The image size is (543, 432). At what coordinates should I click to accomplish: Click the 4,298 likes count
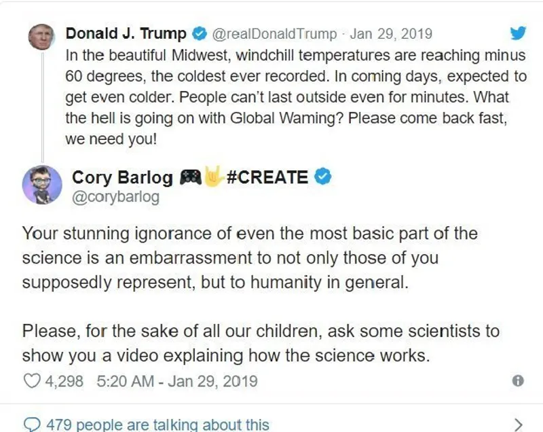tap(64, 381)
